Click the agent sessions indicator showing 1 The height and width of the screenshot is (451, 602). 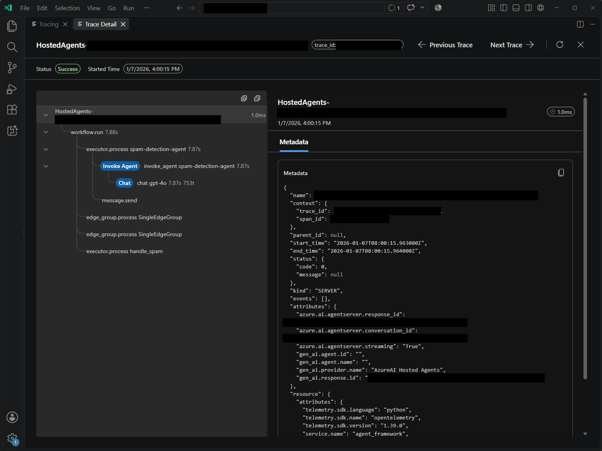point(394,8)
